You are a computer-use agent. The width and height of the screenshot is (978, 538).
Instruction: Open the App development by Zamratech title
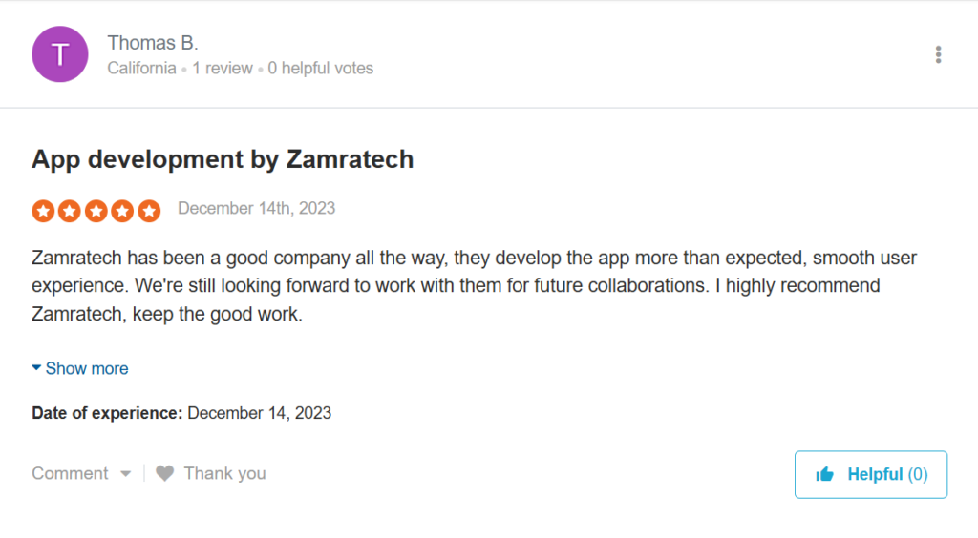(x=223, y=159)
